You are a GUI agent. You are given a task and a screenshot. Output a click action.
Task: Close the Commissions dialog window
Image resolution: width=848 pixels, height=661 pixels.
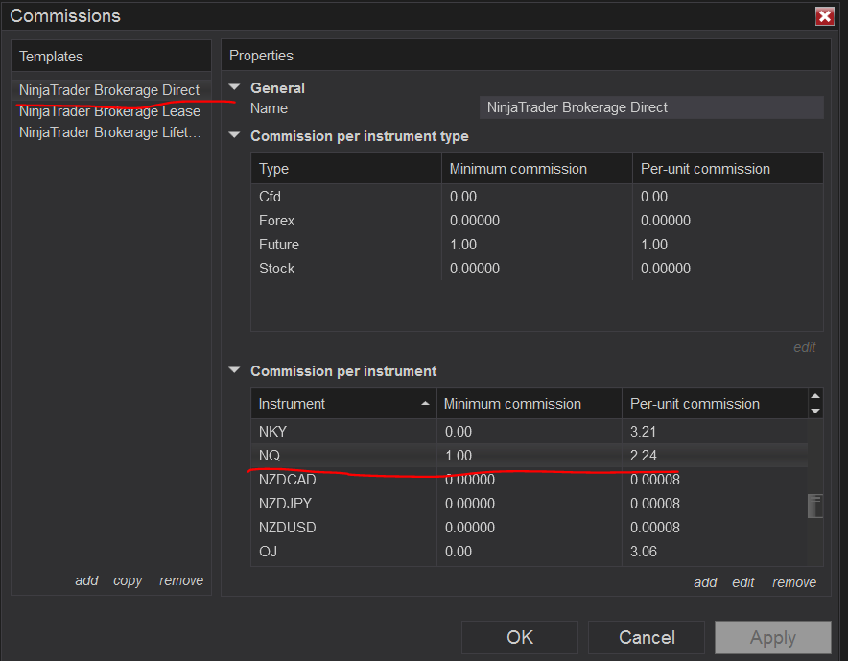point(824,16)
